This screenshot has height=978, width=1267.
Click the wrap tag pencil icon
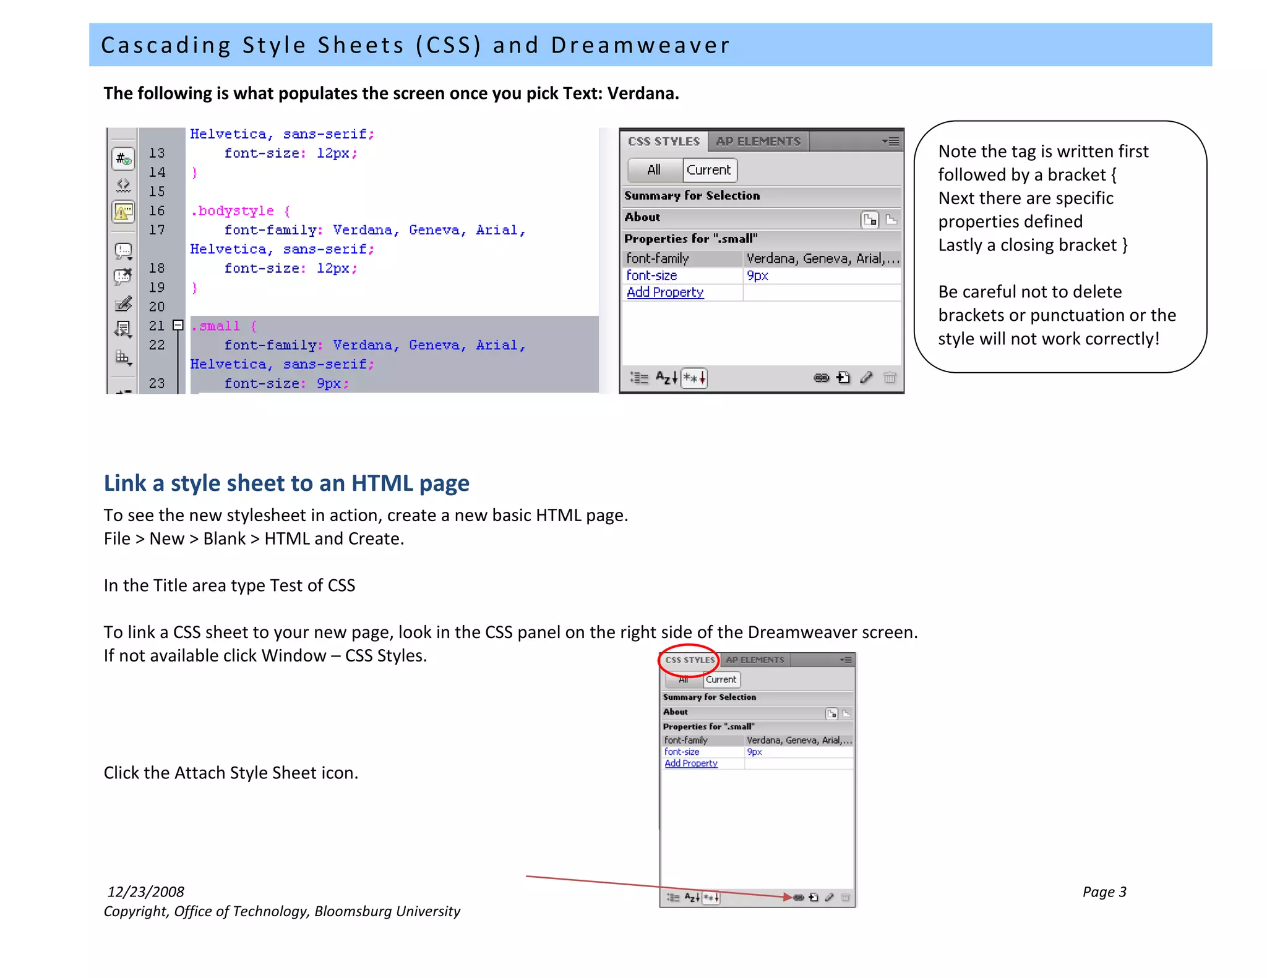tap(123, 304)
